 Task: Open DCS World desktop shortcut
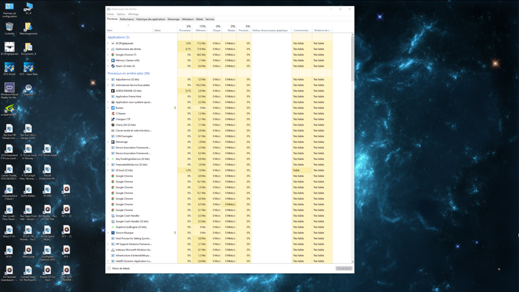coord(9,68)
